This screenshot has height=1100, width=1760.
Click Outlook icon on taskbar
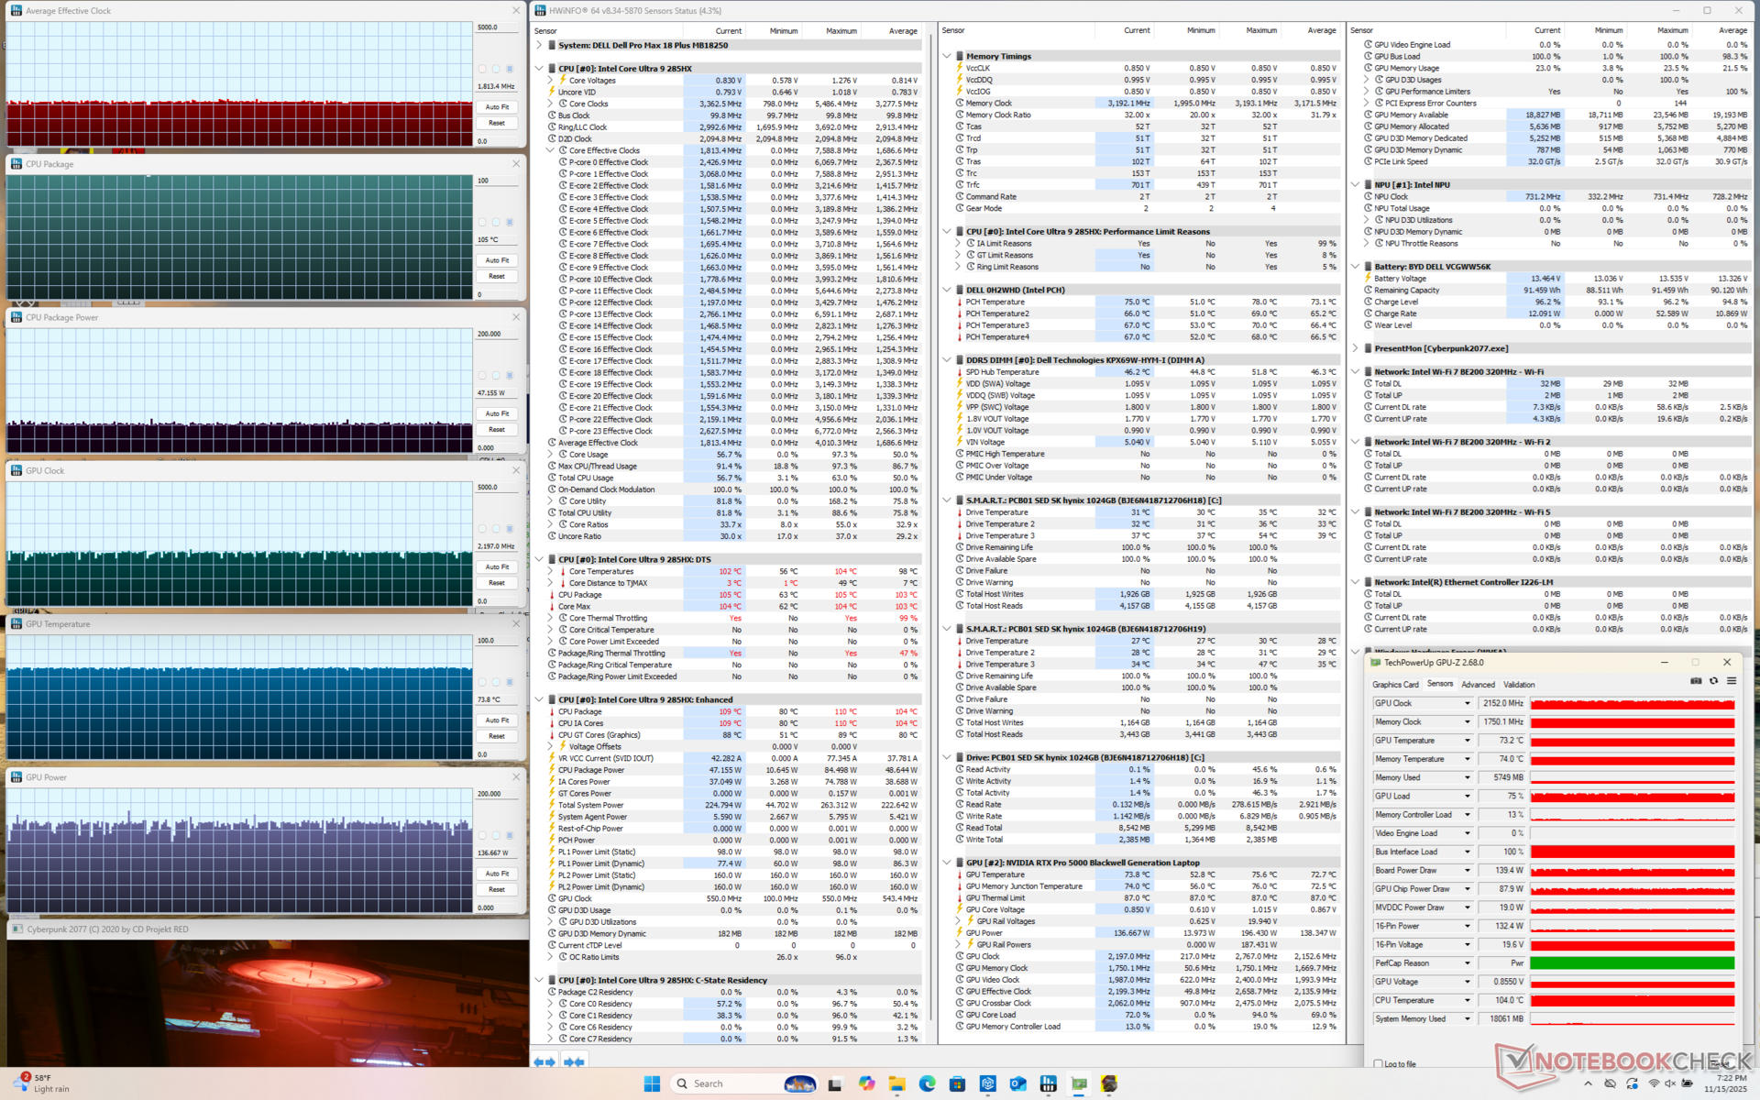click(1017, 1083)
